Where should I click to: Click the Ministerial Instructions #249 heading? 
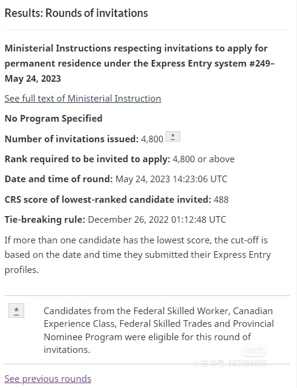pos(140,64)
